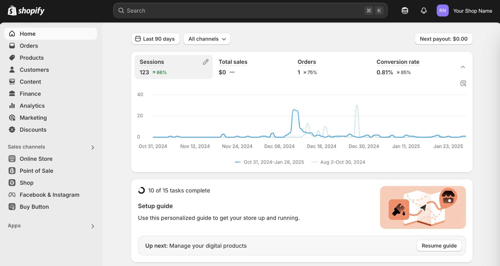Click legend entry Oct 31, 2024–Jan 28, 2025

(269, 162)
